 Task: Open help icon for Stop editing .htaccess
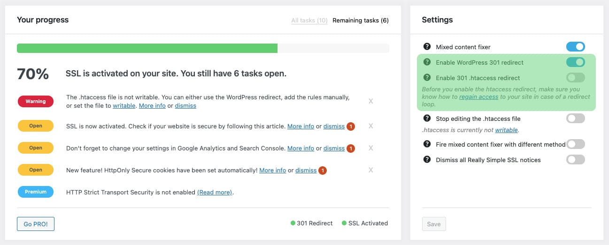(x=427, y=119)
